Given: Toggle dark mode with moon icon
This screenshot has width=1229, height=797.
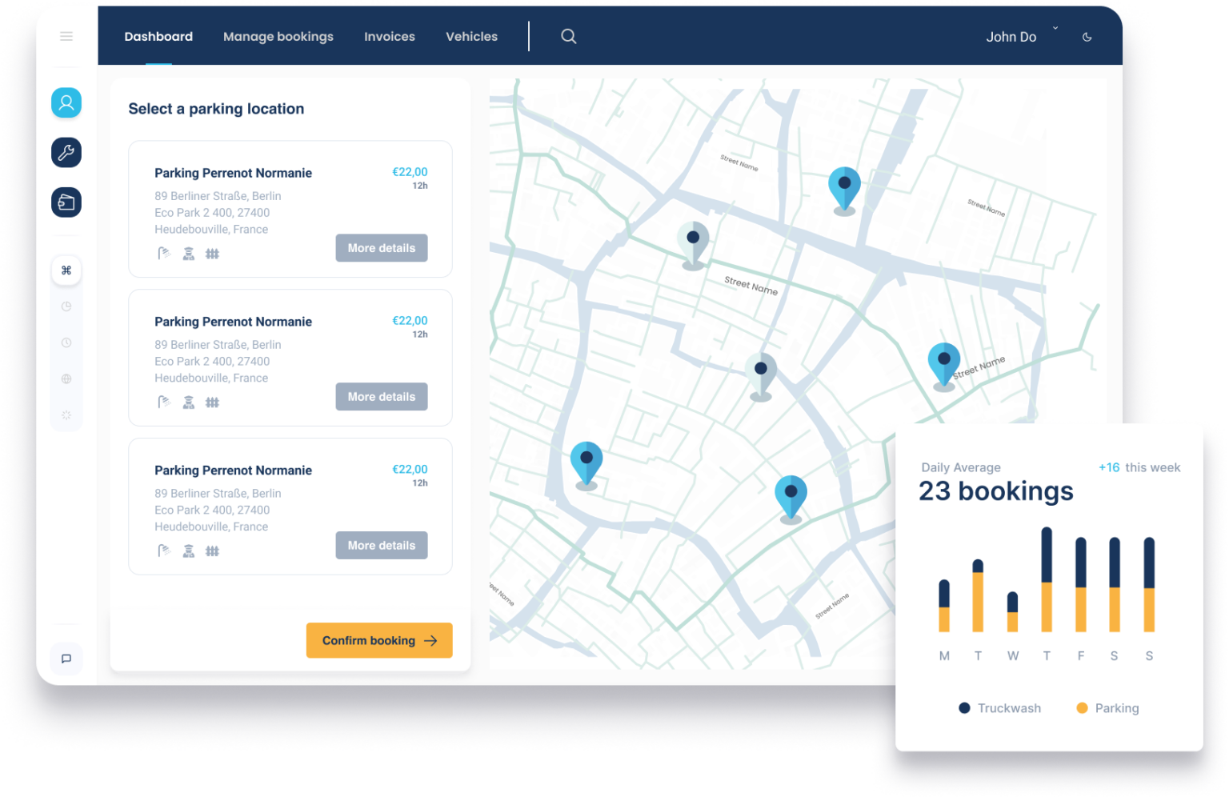Looking at the screenshot, I should (x=1087, y=37).
